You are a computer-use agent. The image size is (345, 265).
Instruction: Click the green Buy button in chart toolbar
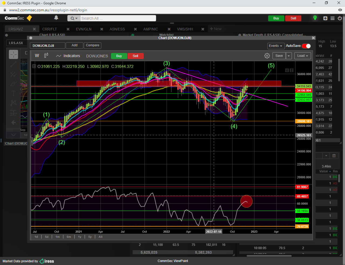coord(119,56)
